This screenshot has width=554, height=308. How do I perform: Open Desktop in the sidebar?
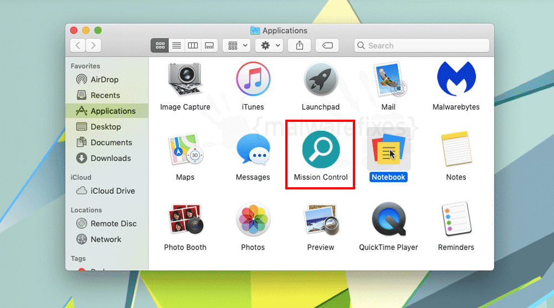click(107, 127)
